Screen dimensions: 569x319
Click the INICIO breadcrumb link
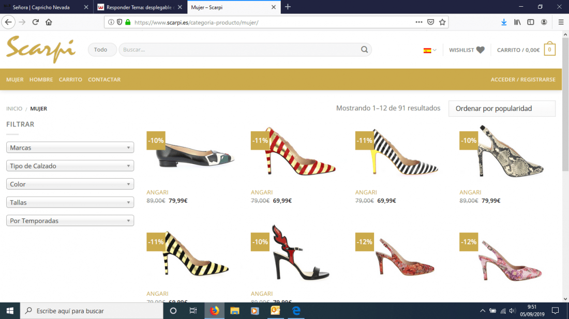point(14,108)
